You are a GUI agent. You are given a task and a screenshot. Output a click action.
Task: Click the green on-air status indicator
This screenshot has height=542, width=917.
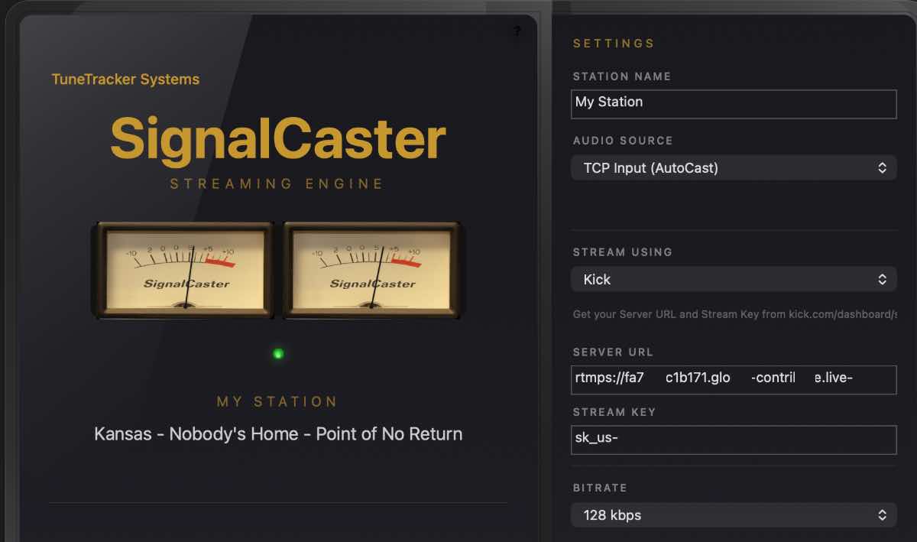(x=277, y=353)
